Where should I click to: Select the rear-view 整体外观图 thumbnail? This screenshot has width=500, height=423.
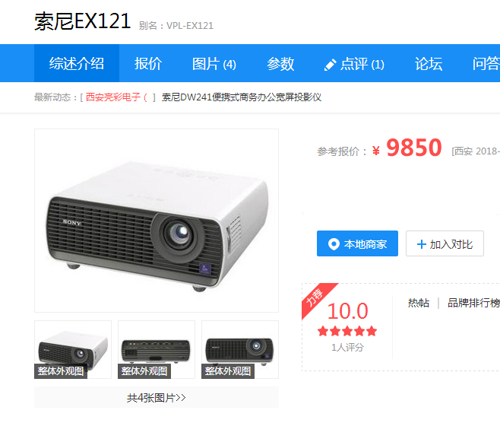[157, 349]
